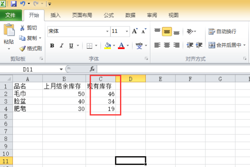Click the Name Box showing D11

coord(28,69)
